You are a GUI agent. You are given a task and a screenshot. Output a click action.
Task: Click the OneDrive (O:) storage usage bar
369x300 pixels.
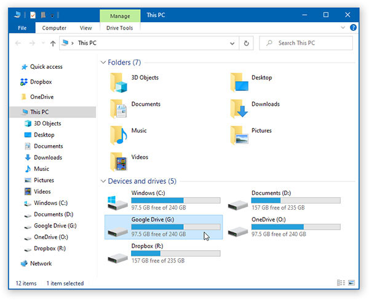tap(295, 227)
